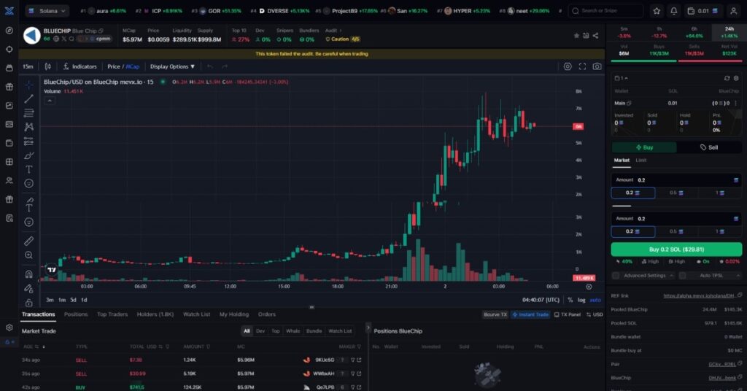Open the Holders (1.8K) tab
Screen dimensions: 747x391
[x=155, y=314]
